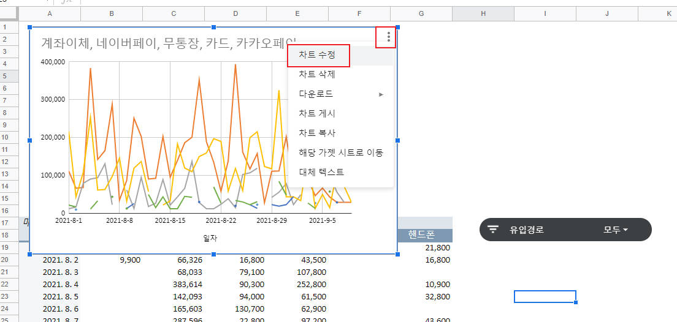Choose 차트 삭제 in the chart menu

click(x=318, y=75)
